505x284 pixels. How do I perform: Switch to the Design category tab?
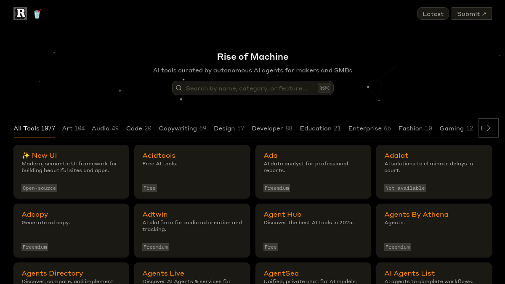click(x=229, y=128)
